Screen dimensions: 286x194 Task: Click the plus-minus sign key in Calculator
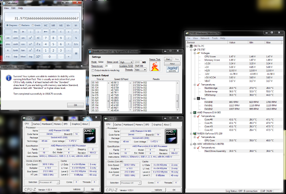(68, 32)
